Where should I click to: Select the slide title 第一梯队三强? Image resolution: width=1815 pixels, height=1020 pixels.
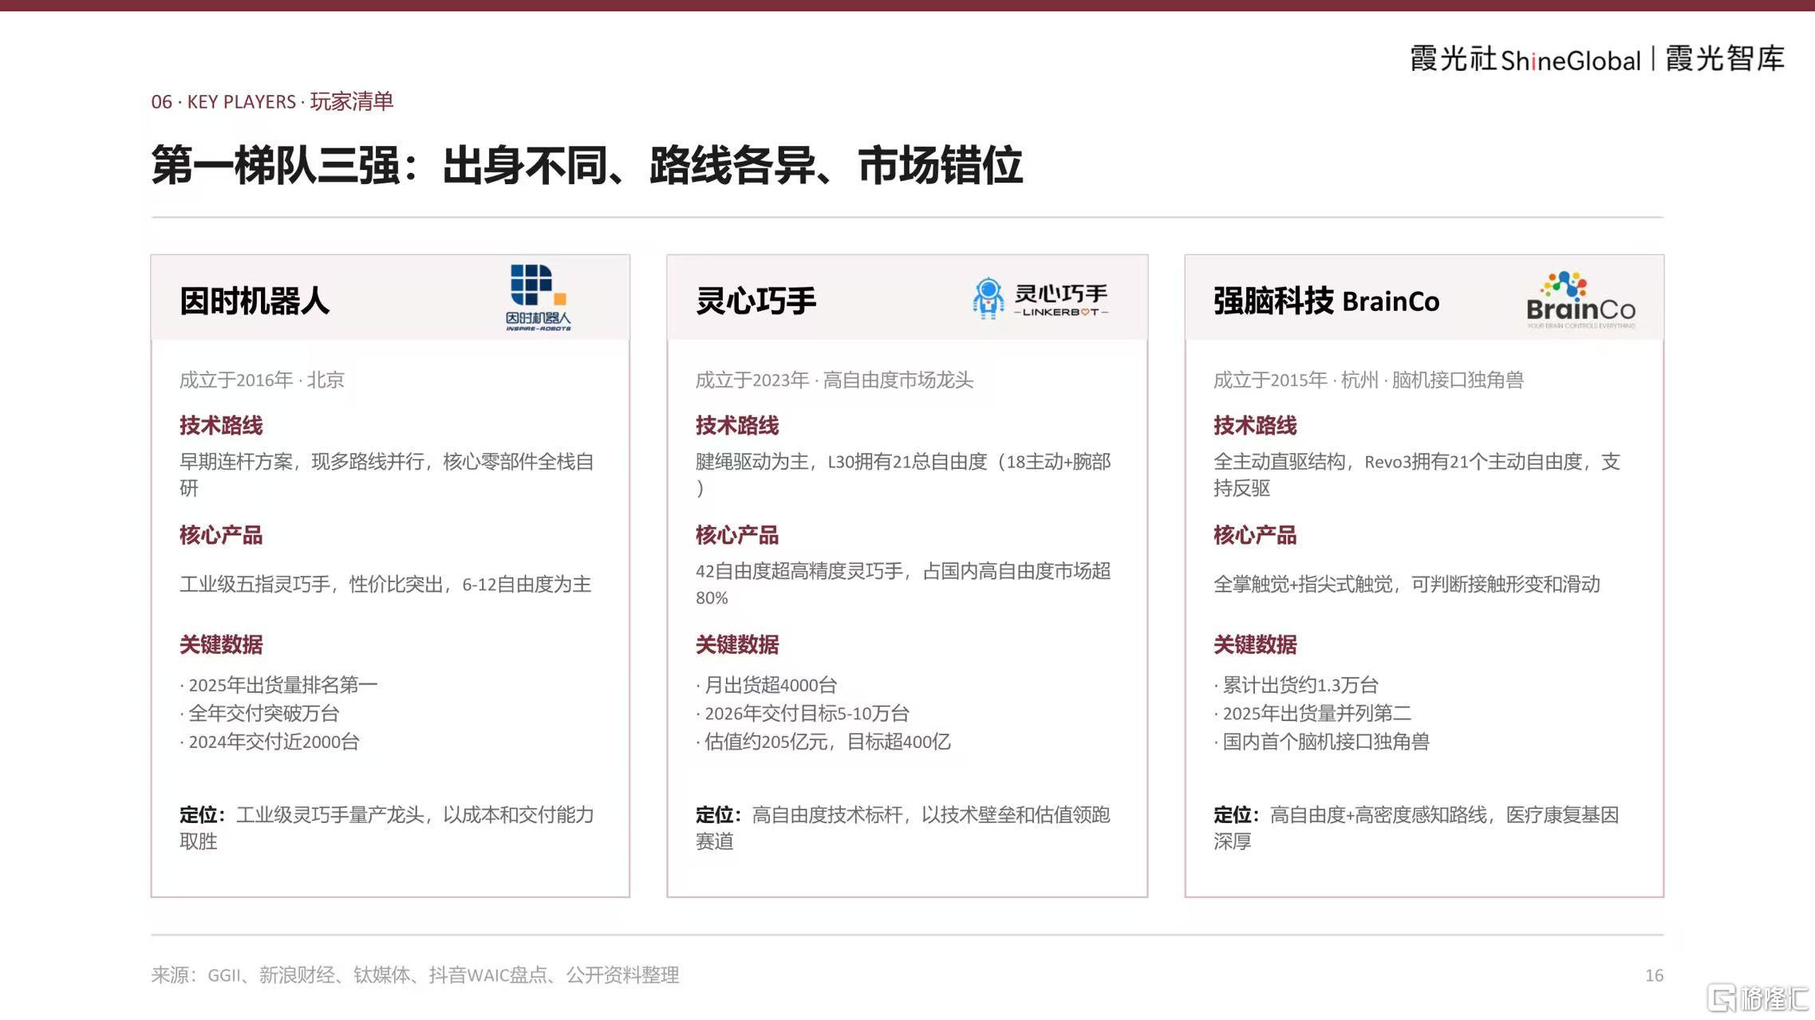(275, 165)
